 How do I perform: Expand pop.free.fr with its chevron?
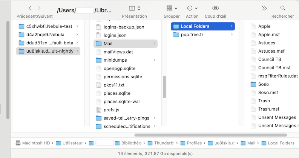click(x=232, y=35)
